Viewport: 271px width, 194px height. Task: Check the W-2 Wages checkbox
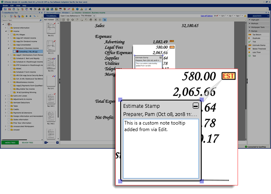pyautogui.click(x=11, y=34)
